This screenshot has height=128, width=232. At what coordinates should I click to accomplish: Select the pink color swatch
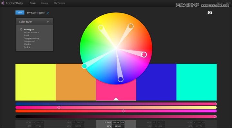click(x=116, y=92)
